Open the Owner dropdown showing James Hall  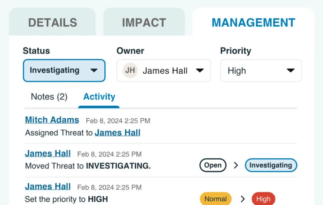(x=164, y=71)
